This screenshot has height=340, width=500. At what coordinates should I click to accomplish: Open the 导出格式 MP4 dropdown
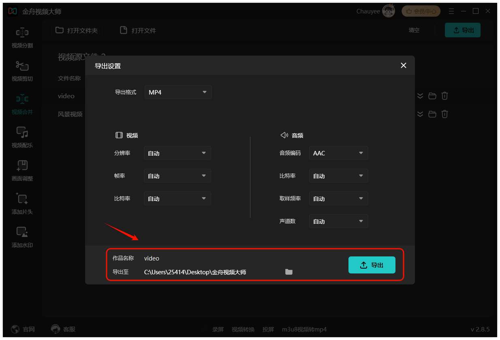[x=178, y=92]
